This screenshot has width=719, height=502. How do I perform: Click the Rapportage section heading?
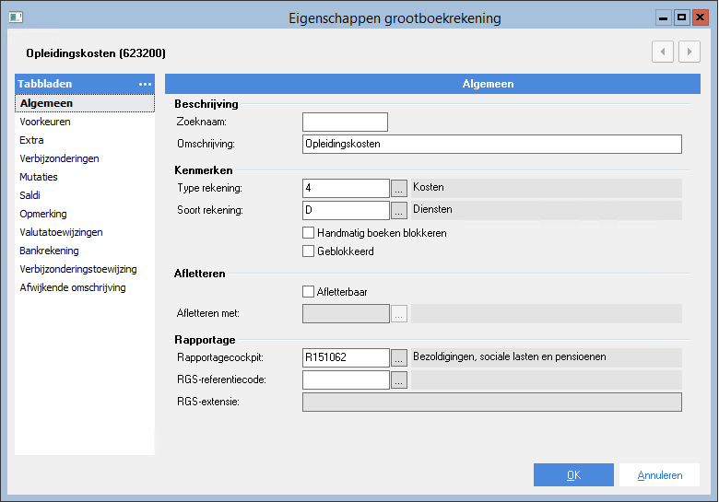(x=205, y=340)
